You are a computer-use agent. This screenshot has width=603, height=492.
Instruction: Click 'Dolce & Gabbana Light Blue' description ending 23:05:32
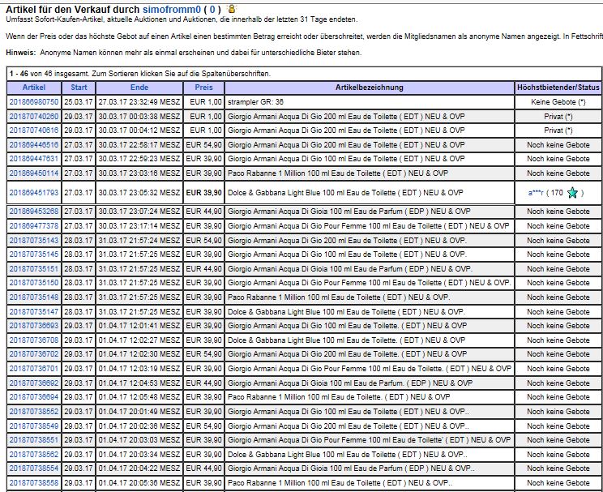coord(345,193)
